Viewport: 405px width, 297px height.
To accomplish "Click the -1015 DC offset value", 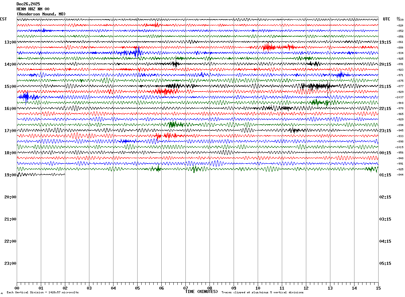I will click(x=399, y=147).
